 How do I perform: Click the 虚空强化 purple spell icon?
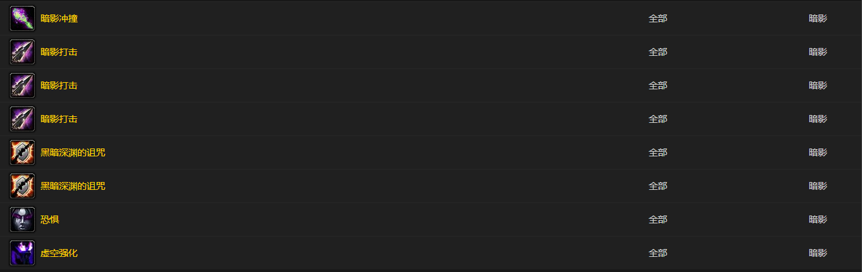click(22, 253)
